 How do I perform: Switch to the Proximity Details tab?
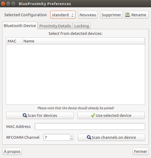click(x=55, y=26)
